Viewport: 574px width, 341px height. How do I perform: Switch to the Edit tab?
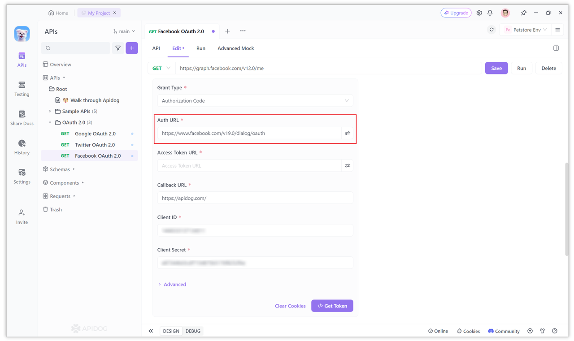[178, 48]
